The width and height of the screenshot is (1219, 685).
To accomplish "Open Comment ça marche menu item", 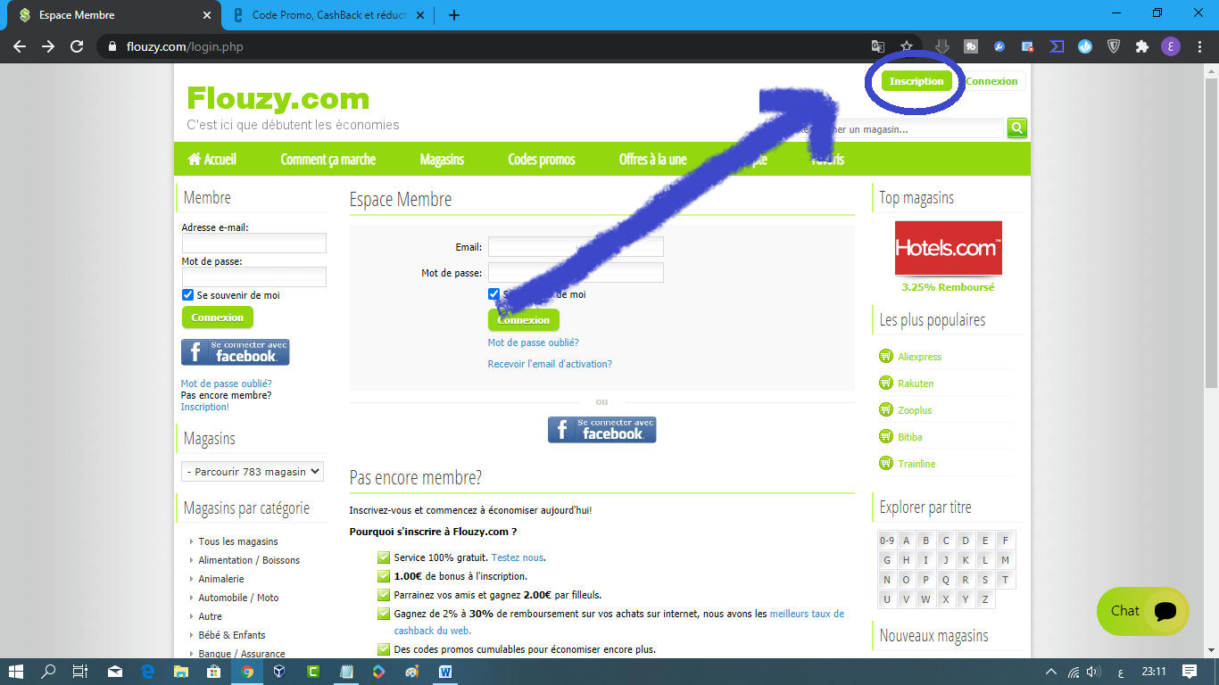I will [328, 160].
